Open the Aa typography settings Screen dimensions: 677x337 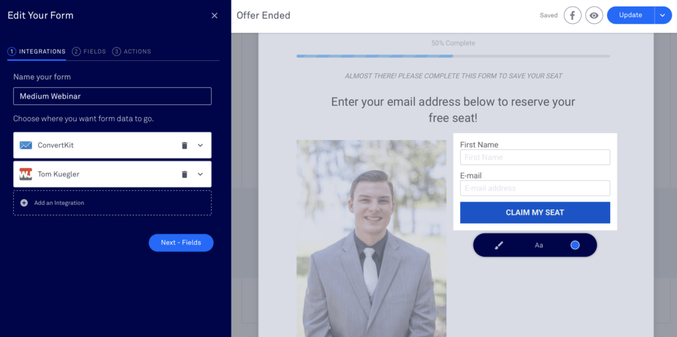[539, 246]
